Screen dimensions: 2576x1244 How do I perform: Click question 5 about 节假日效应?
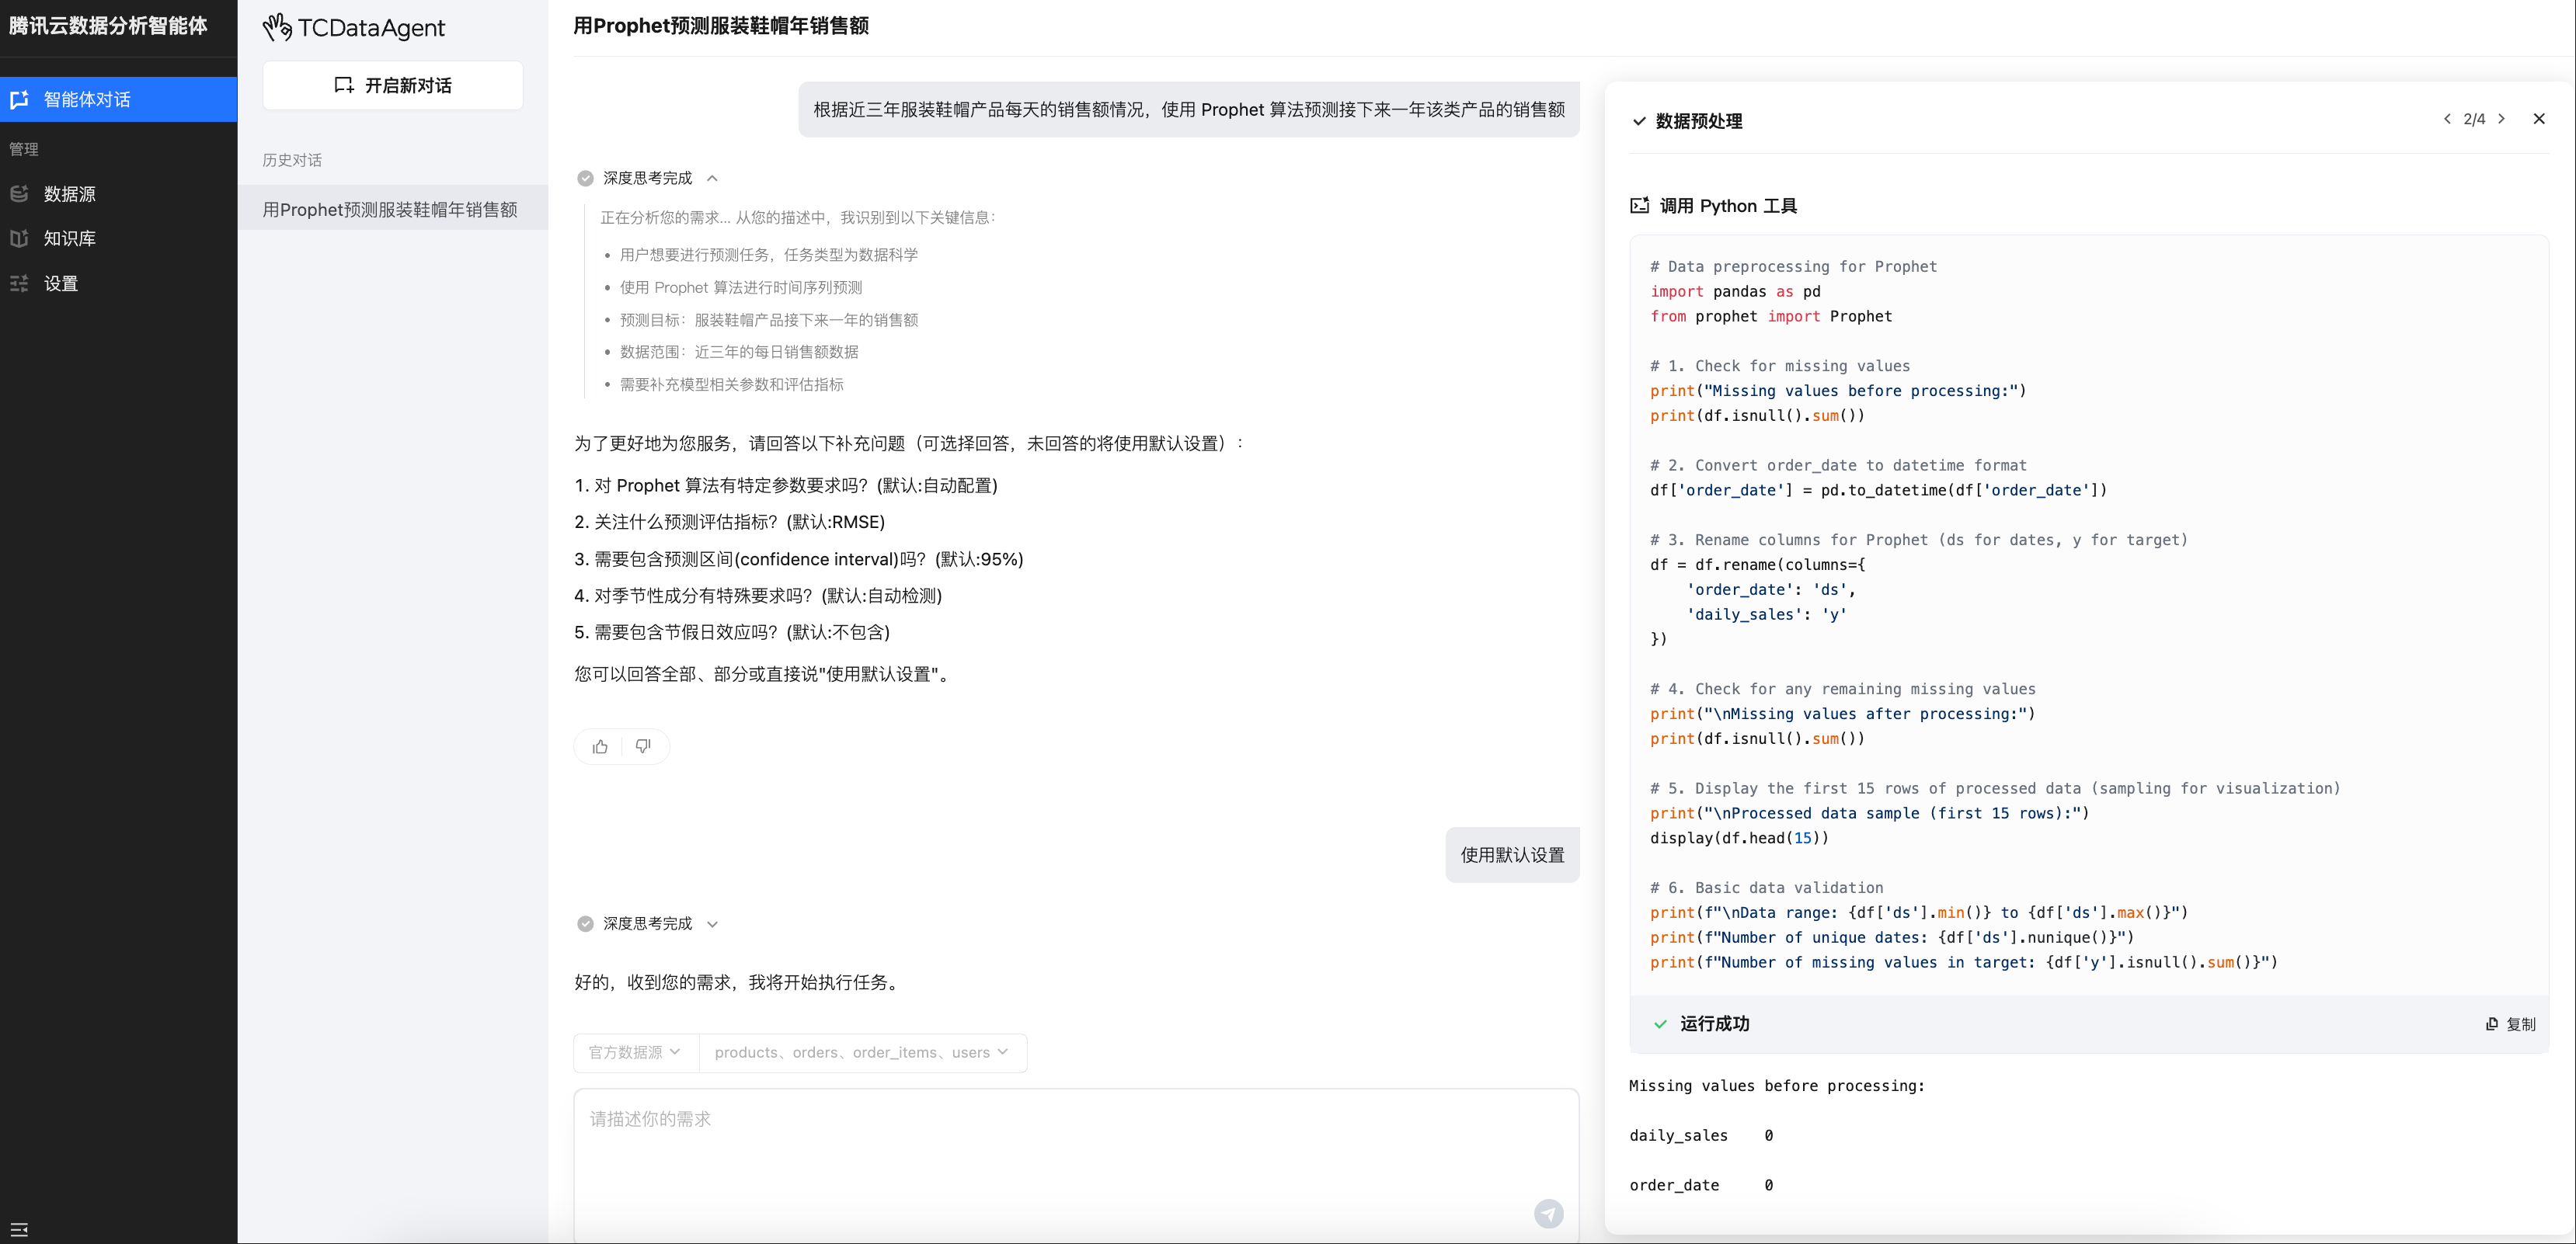click(x=732, y=632)
